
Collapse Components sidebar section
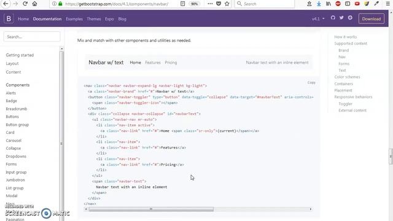pyautogui.click(x=18, y=85)
